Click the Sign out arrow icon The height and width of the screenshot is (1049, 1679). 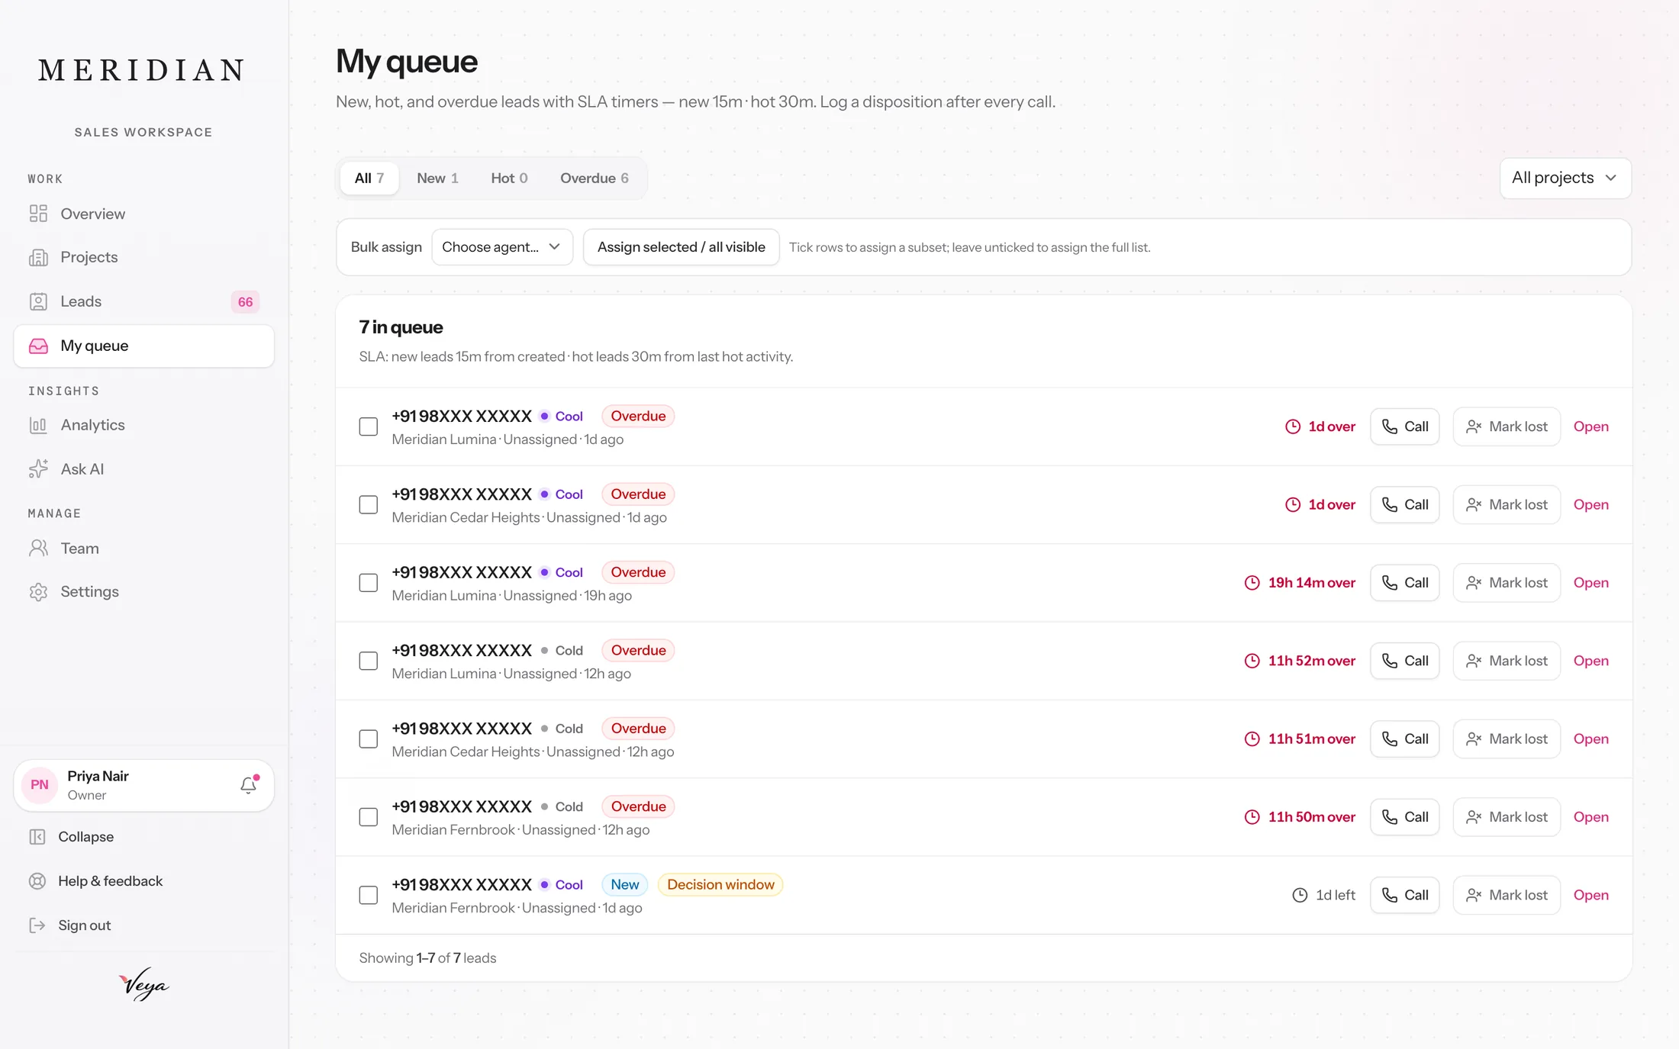(x=37, y=925)
